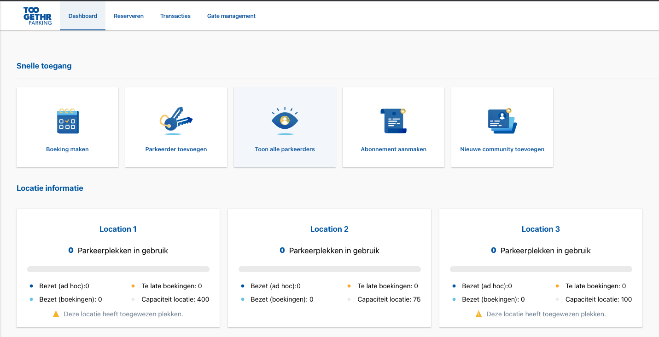Select the Boeking maken label
The width and height of the screenshot is (659, 337).
click(67, 149)
